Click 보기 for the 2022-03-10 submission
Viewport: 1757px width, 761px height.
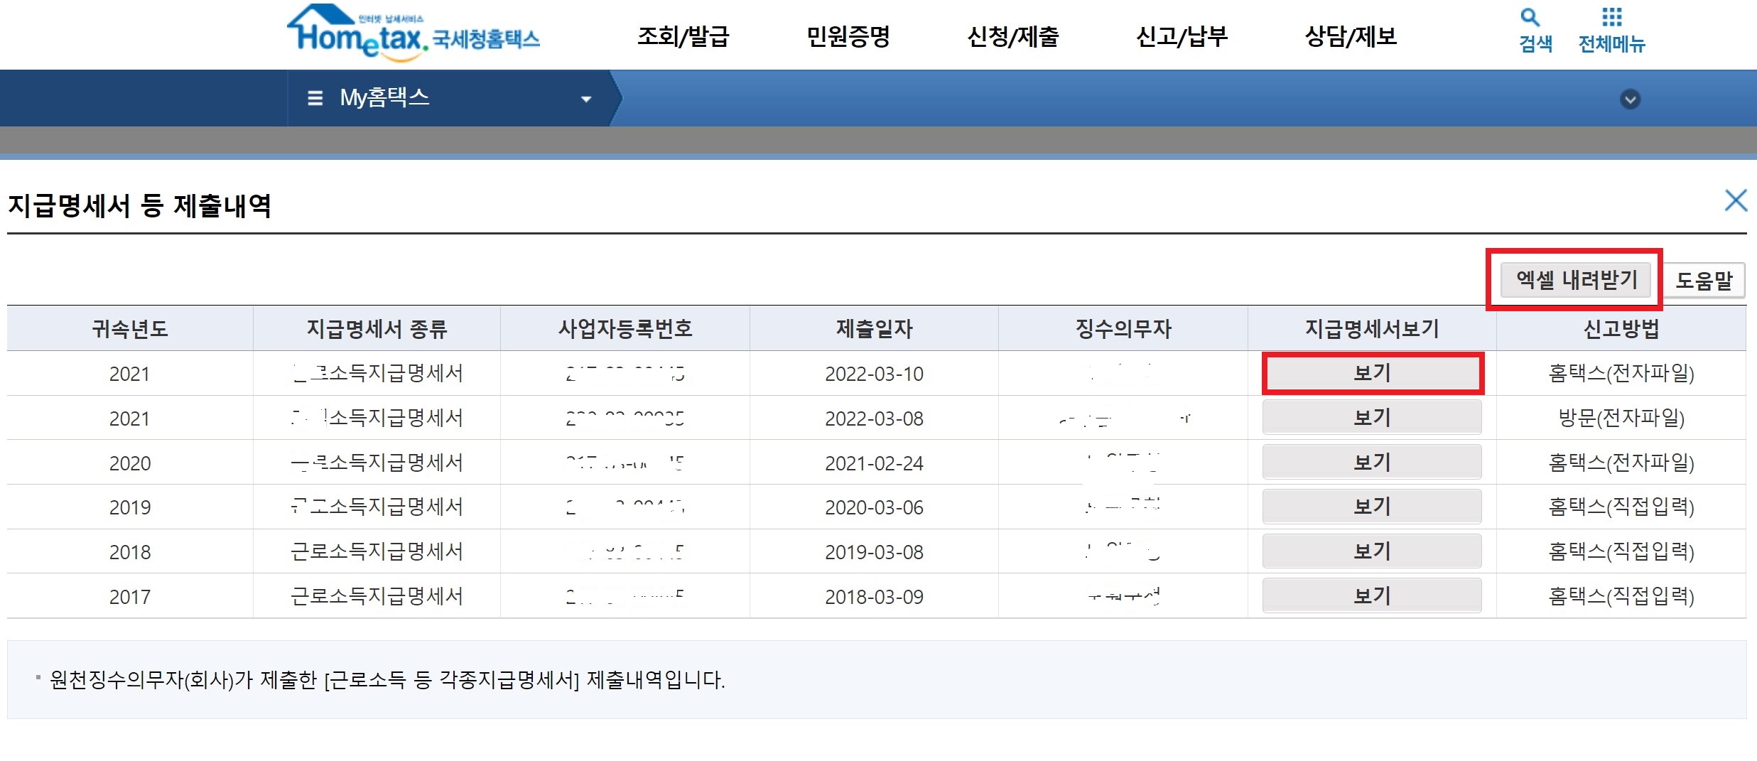tap(1371, 373)
